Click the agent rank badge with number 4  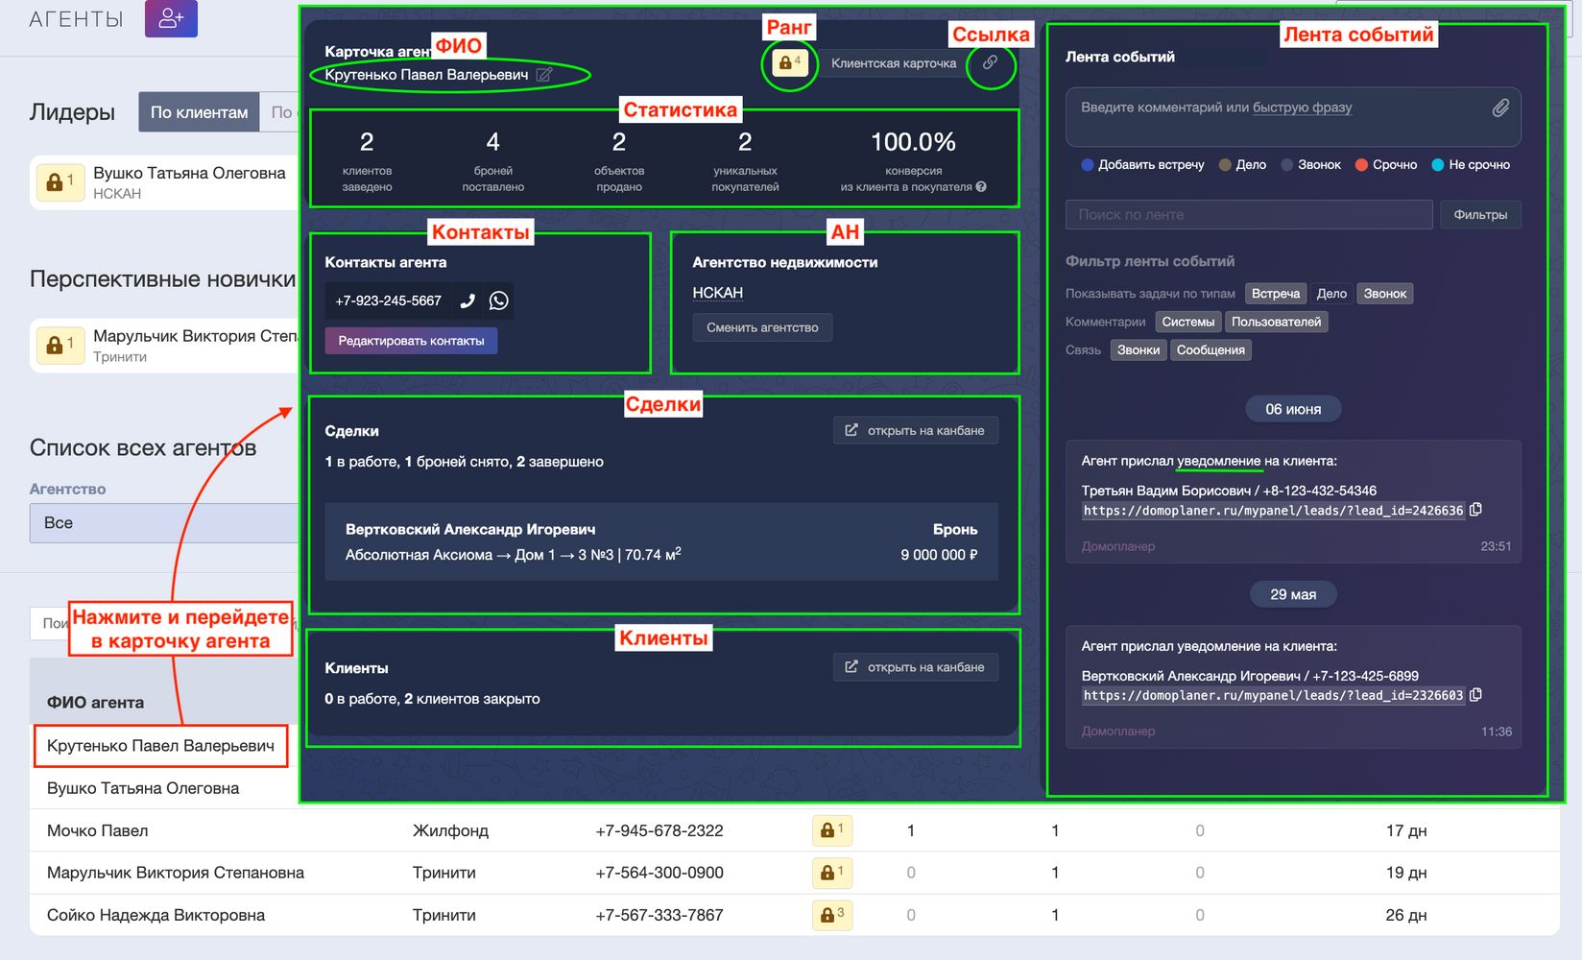790,62
